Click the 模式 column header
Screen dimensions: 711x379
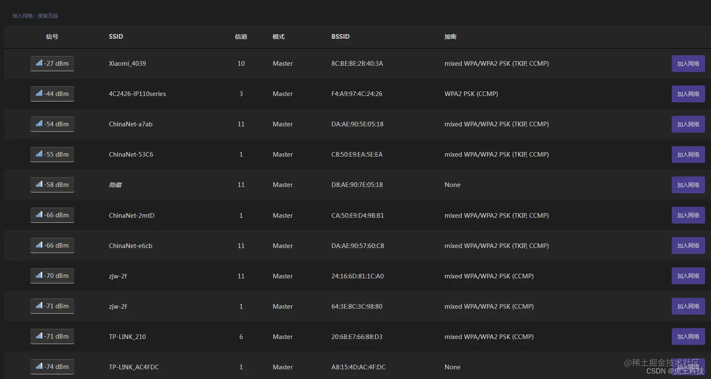tap(278, 37)
